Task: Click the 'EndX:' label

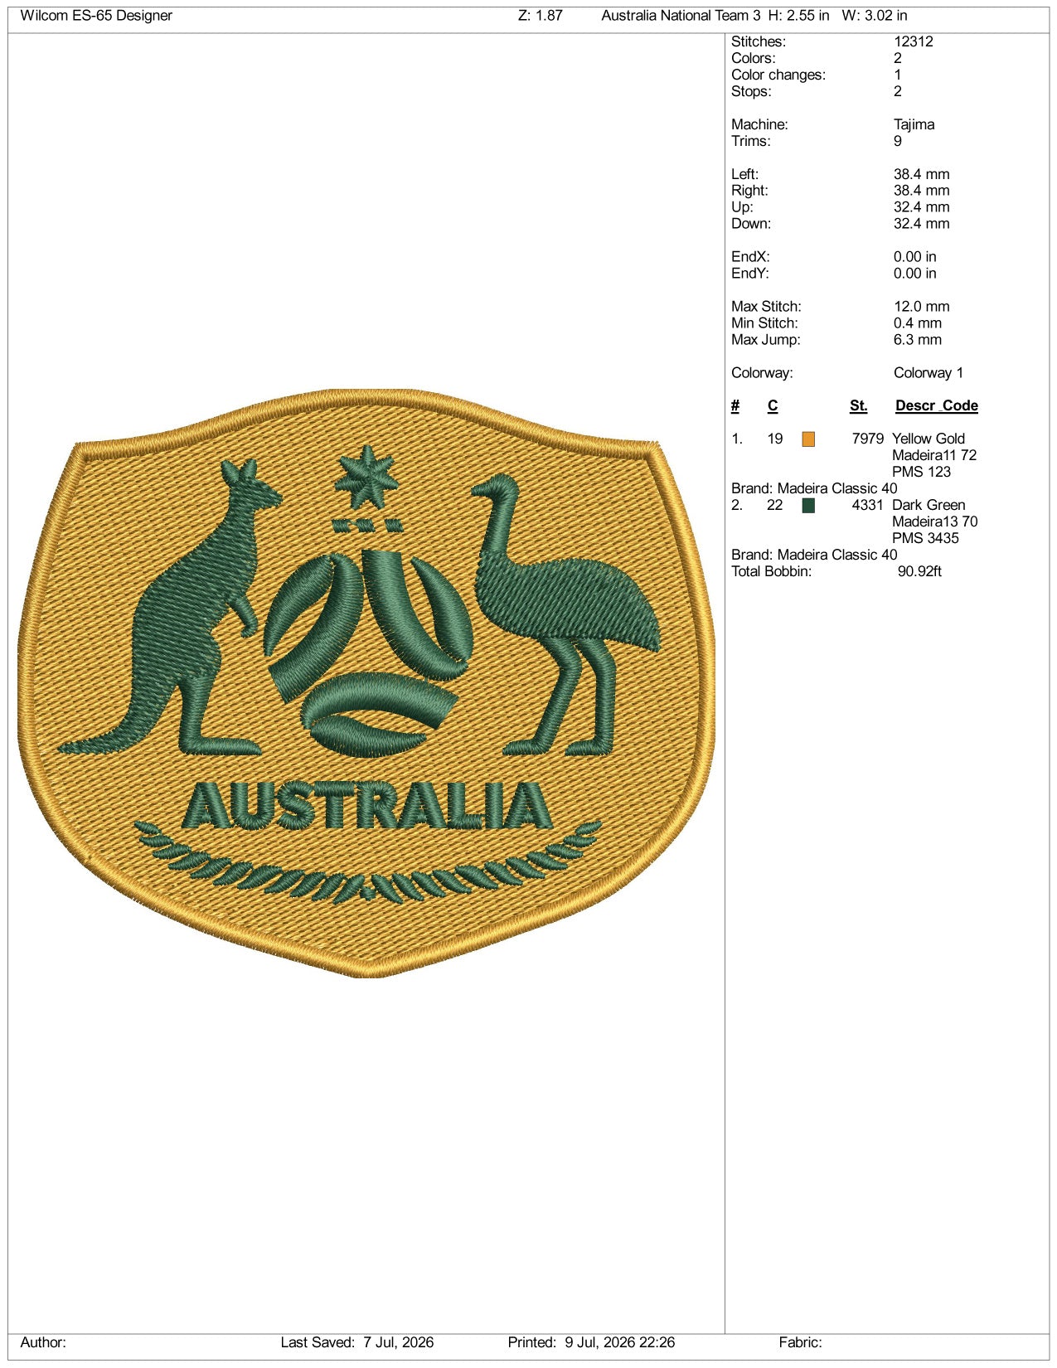Action: tap(750, 257)
